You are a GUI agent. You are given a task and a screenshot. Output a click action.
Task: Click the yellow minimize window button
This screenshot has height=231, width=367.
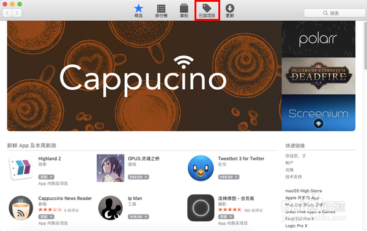click(x=12, y=4)
